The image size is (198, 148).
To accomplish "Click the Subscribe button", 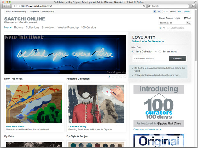I will click(x=177, y=59).
